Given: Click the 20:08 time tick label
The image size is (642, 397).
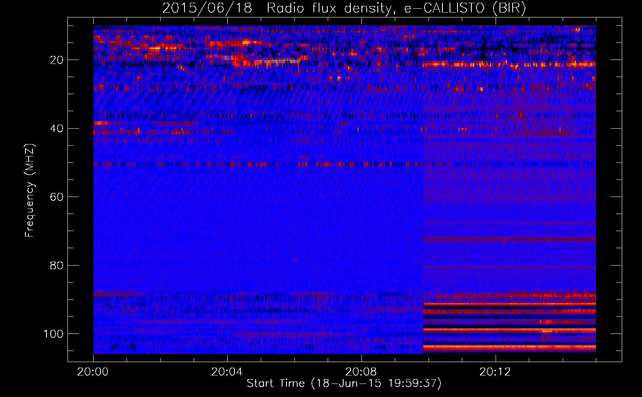Looking at the screenshot, I should click(x=361, y=372).
